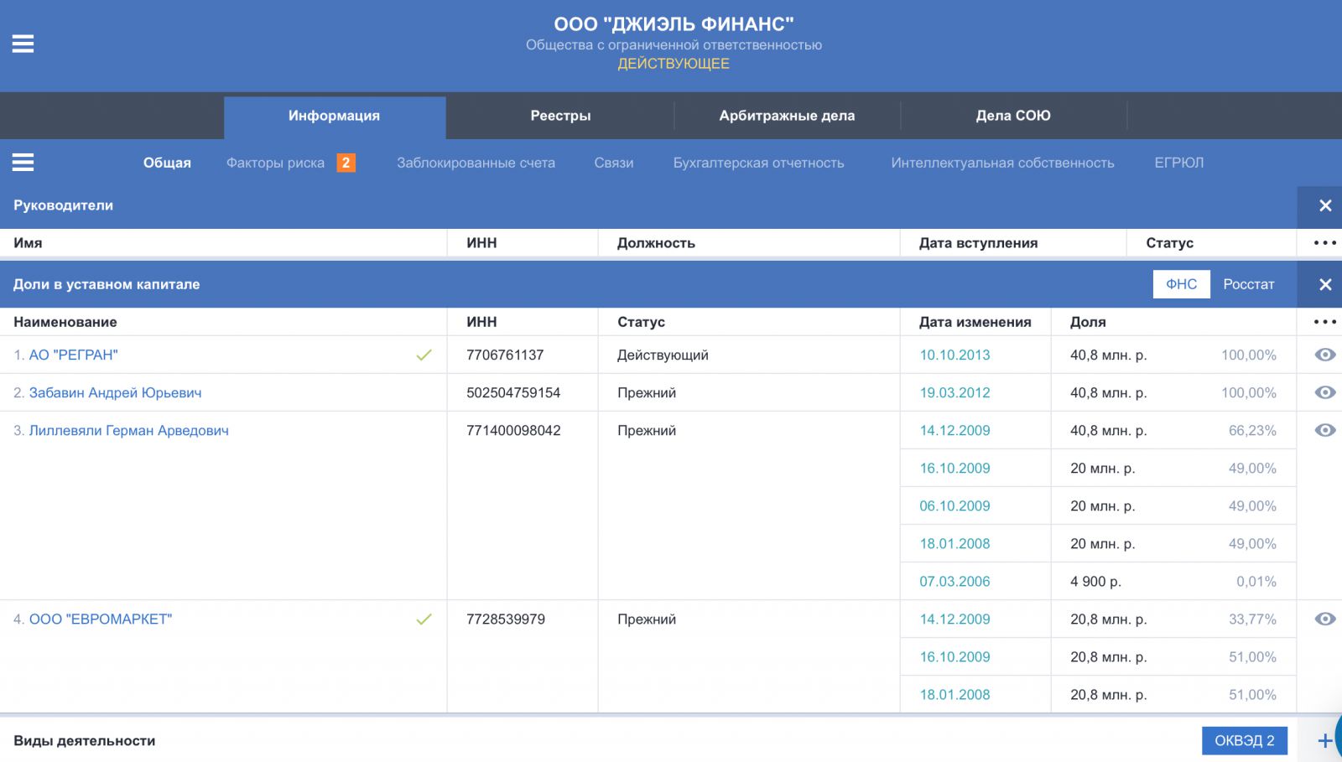This screenshot has width=1342, height=762.
Task: Click the 33,77% share percentage
Action: pos(1252,619)
